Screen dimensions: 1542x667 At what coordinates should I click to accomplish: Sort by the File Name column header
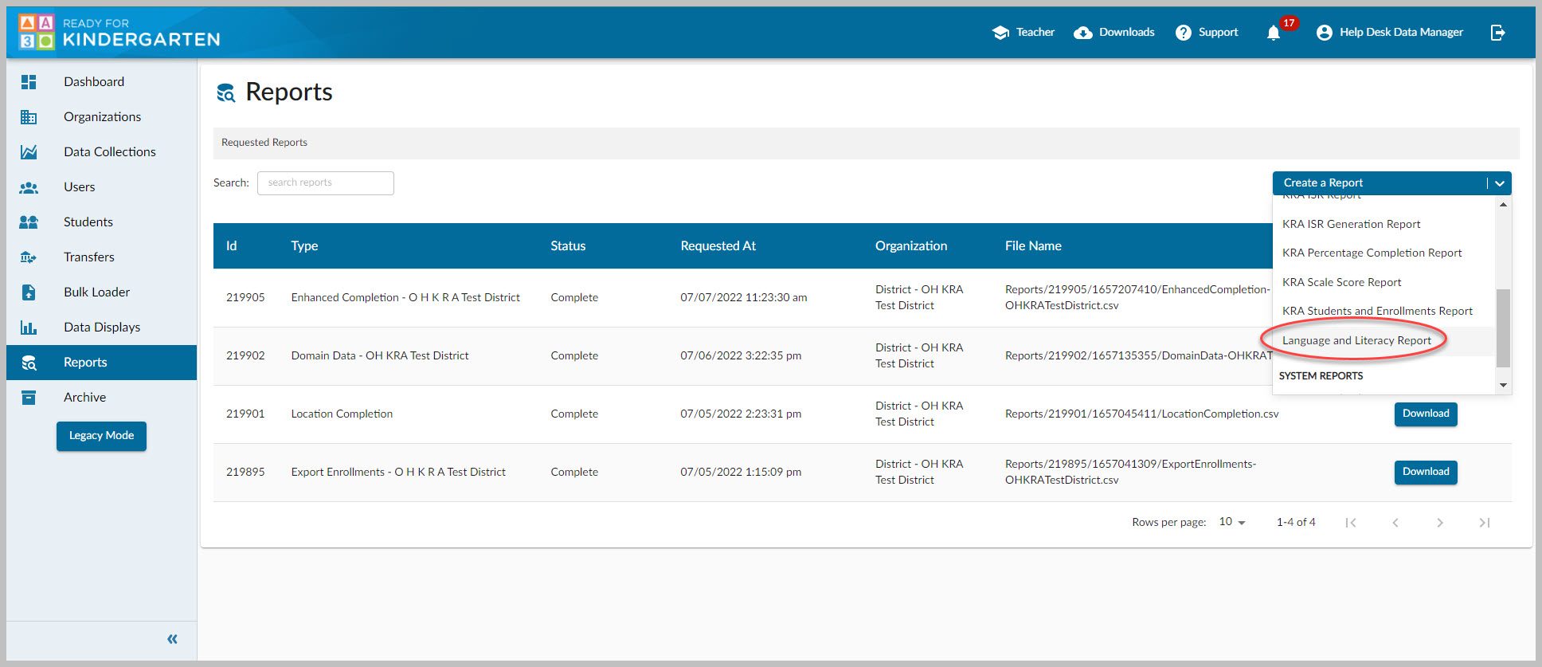click(x=1033, y=245)
